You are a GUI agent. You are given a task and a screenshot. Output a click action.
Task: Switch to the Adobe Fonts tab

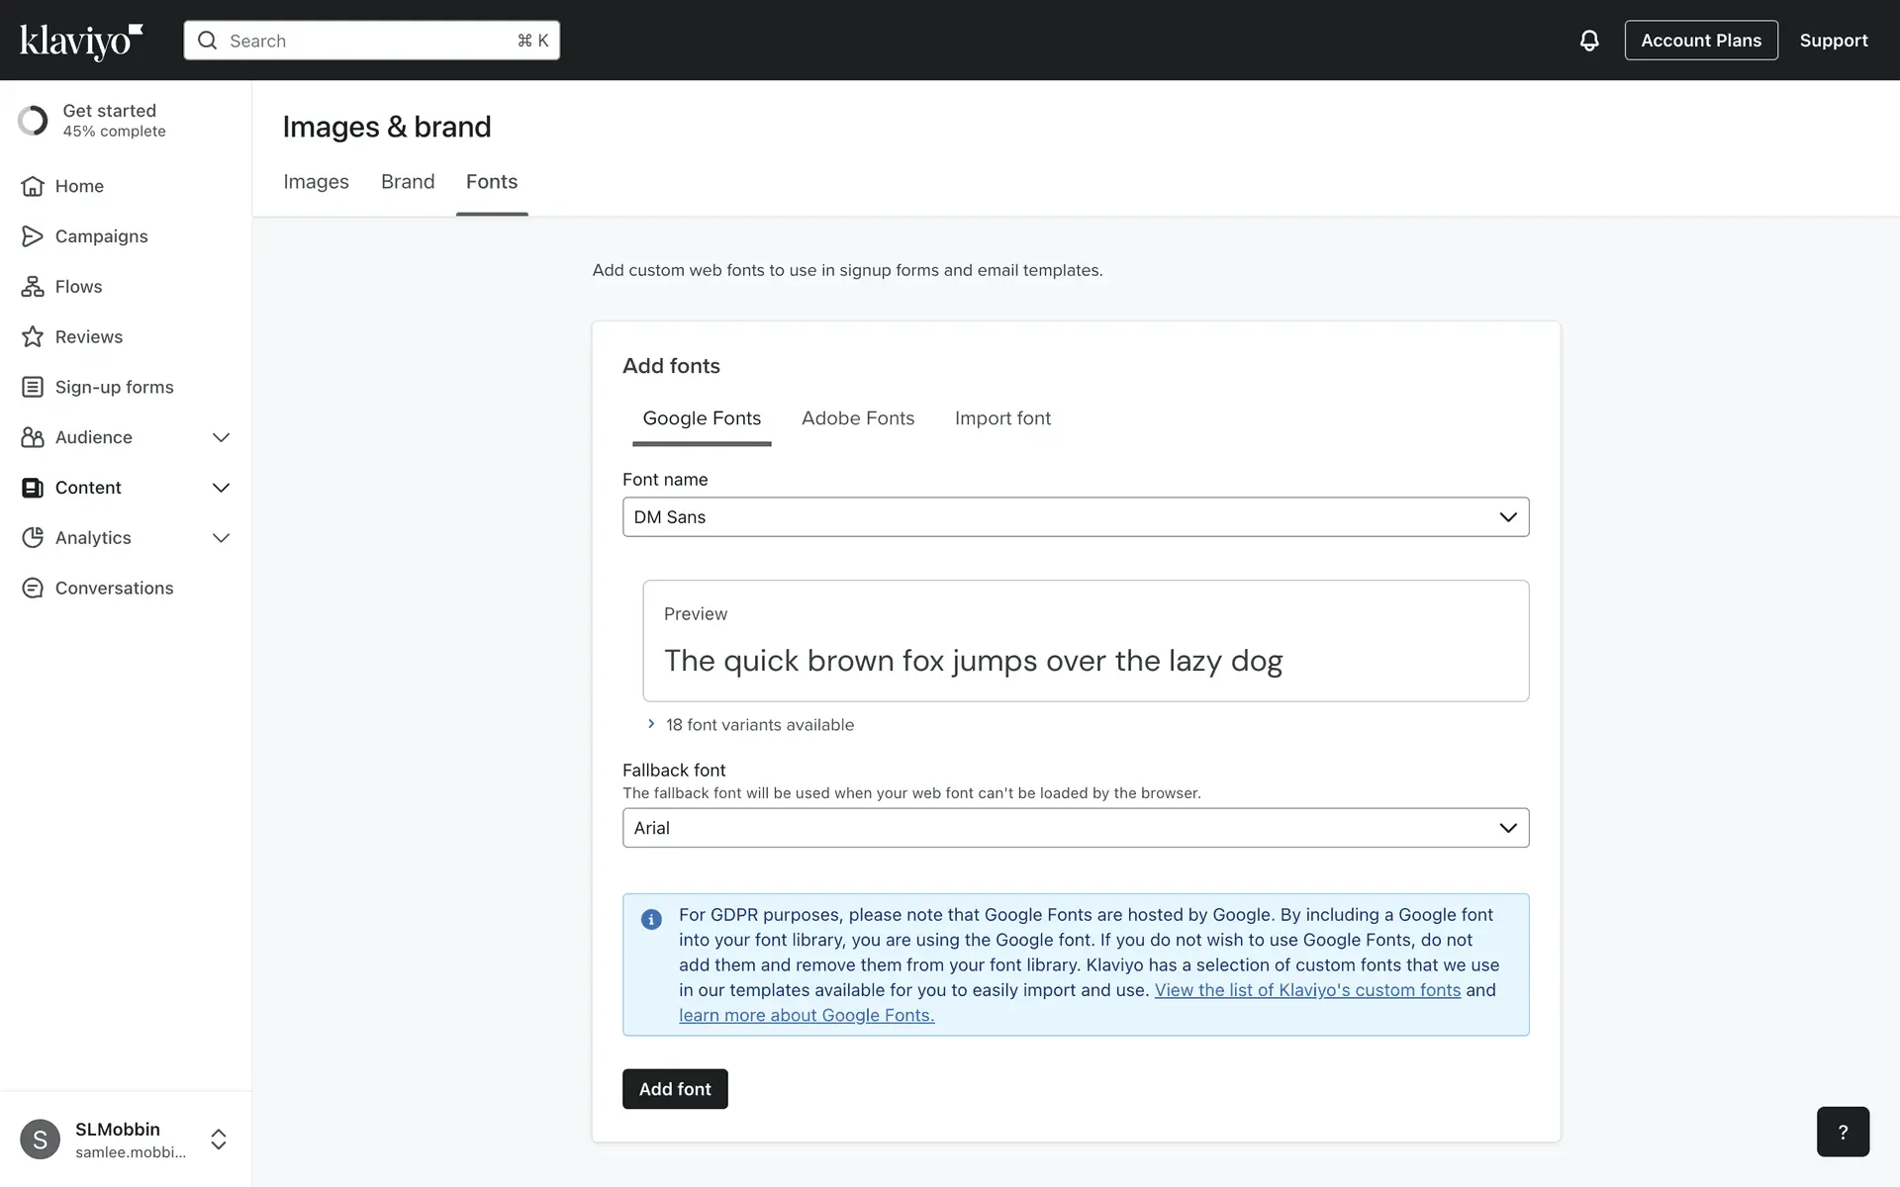857,418
